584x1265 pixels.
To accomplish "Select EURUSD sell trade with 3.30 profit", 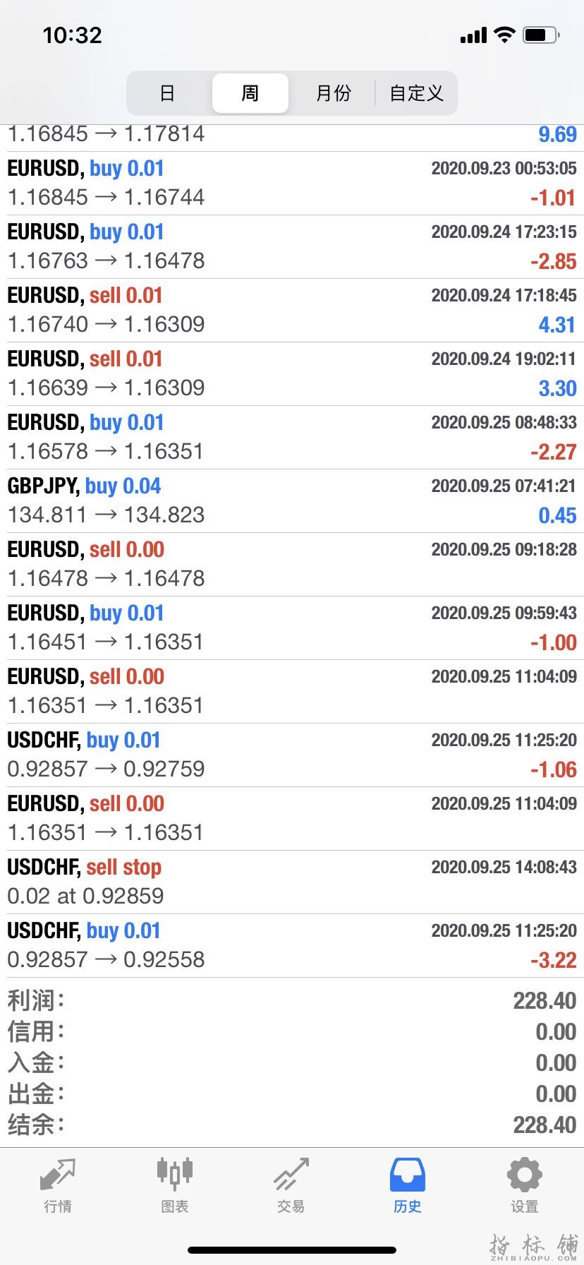I will tap(292, 374).
